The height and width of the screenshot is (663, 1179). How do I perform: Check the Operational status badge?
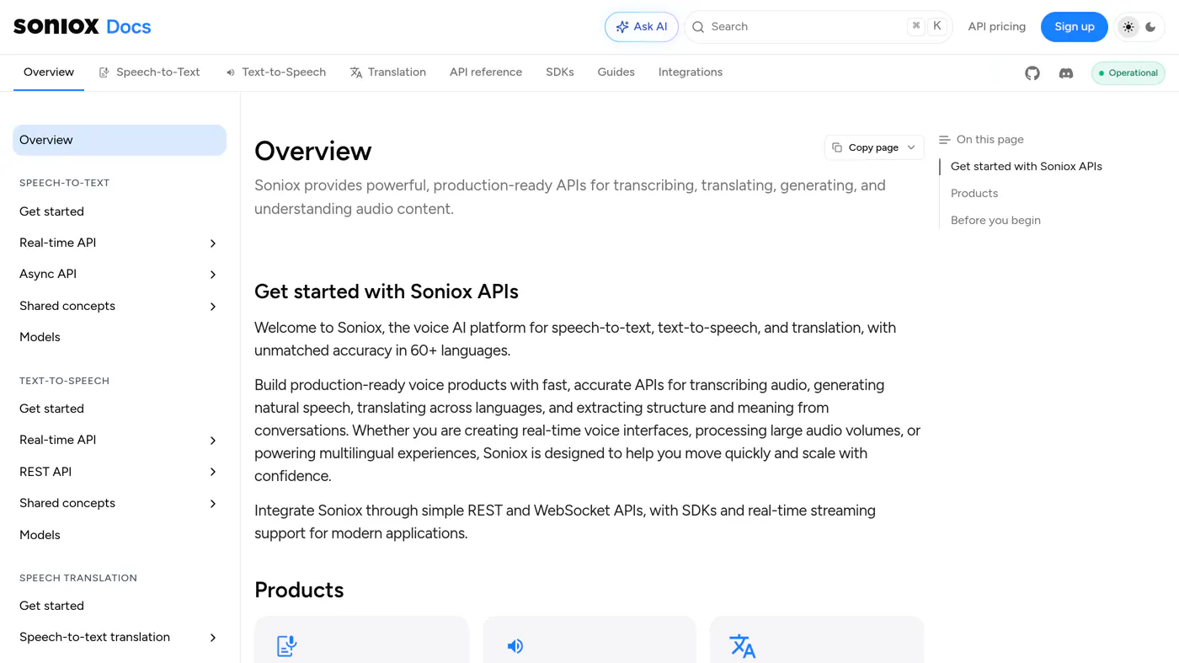1128,73
